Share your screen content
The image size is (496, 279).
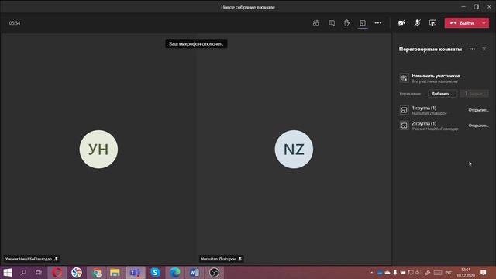pyautogui.click(x=432, y=23)
